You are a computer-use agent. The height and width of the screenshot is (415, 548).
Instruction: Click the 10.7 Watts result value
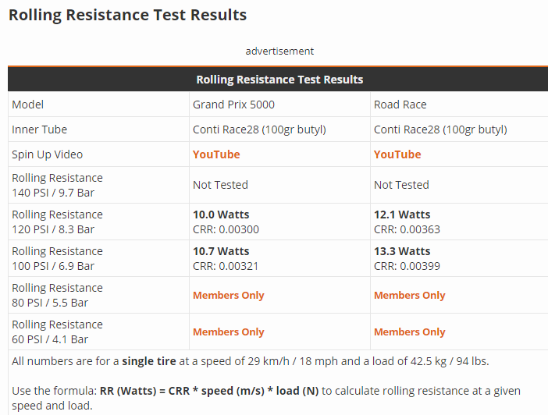[x=221, y=251]
